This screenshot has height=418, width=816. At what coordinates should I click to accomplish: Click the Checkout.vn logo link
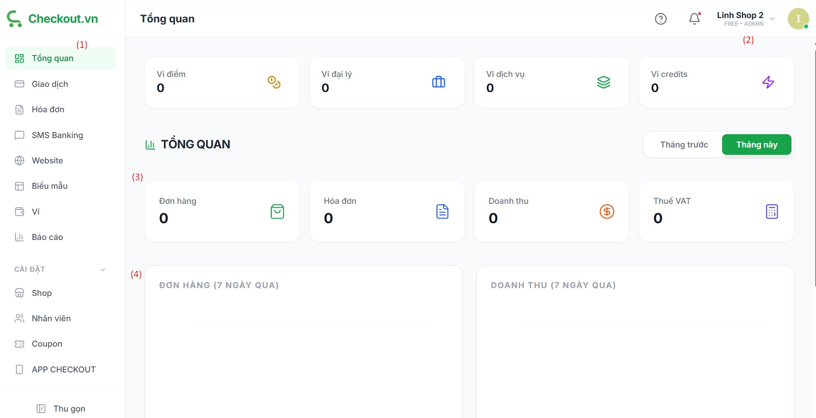click(x=53, y=19)
